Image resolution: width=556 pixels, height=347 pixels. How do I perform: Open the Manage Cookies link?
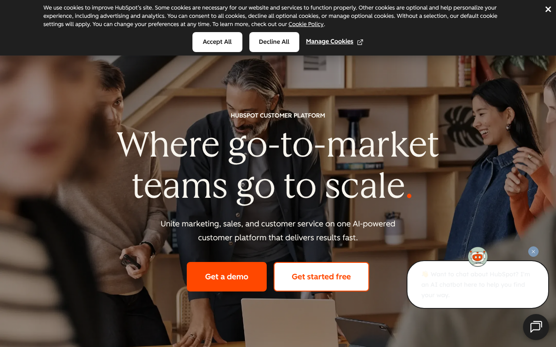(x=329, y=42)
